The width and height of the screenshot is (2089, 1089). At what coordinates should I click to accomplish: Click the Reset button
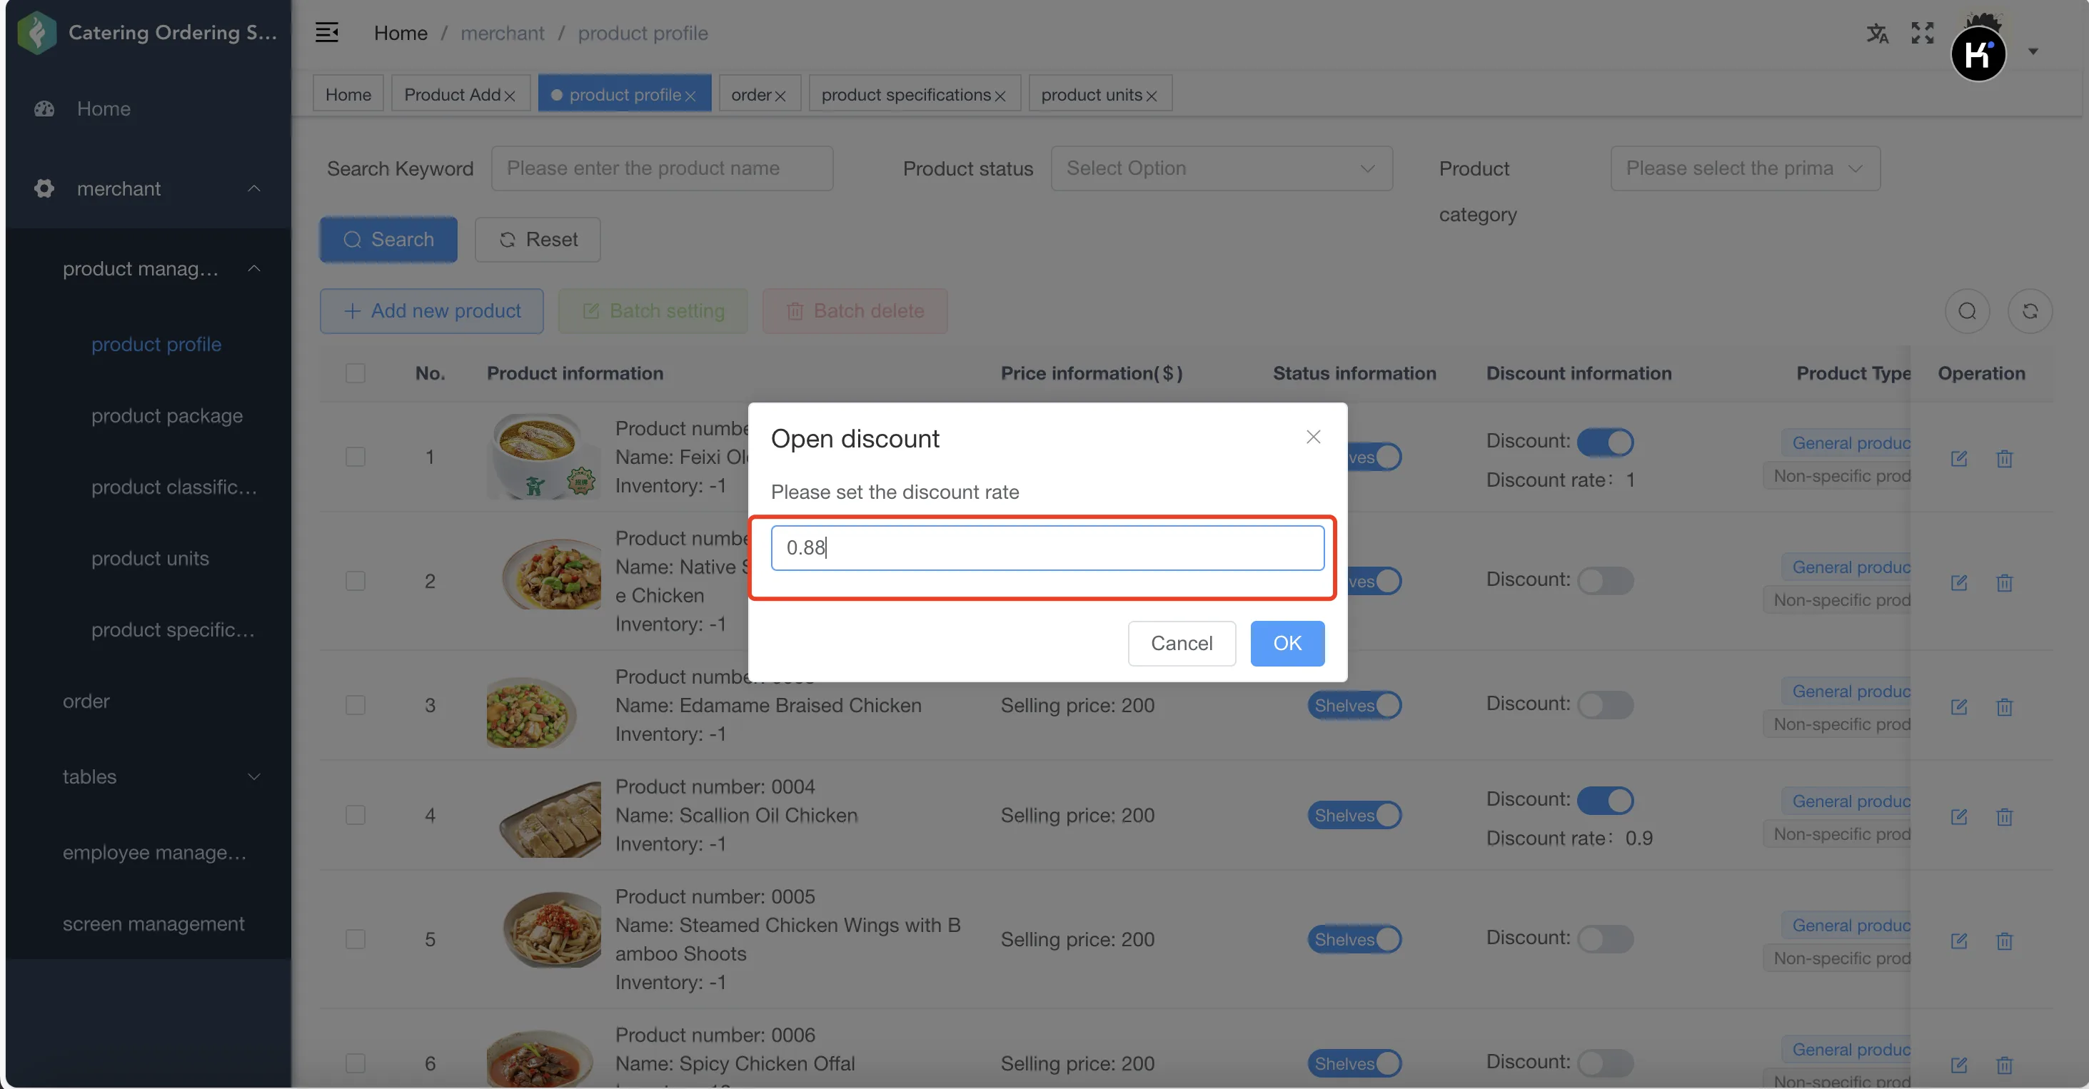(538, 240)
